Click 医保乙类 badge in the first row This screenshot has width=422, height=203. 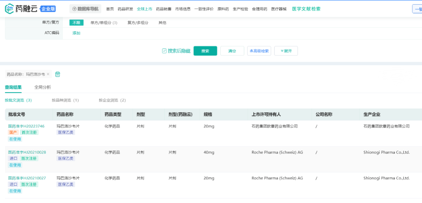[66, 133]
